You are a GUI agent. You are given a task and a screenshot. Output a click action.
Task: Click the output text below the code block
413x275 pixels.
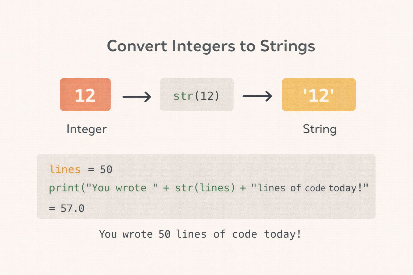coord(200,234)
